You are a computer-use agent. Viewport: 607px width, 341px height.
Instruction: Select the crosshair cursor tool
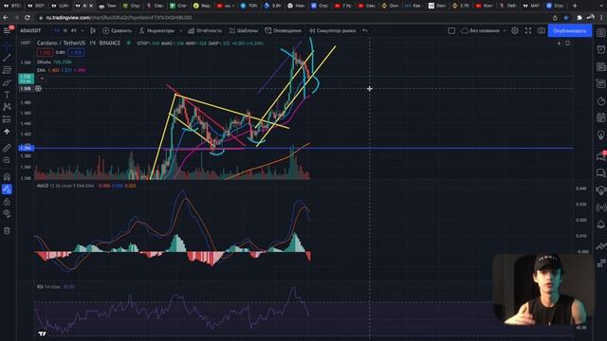pos(7,45)
